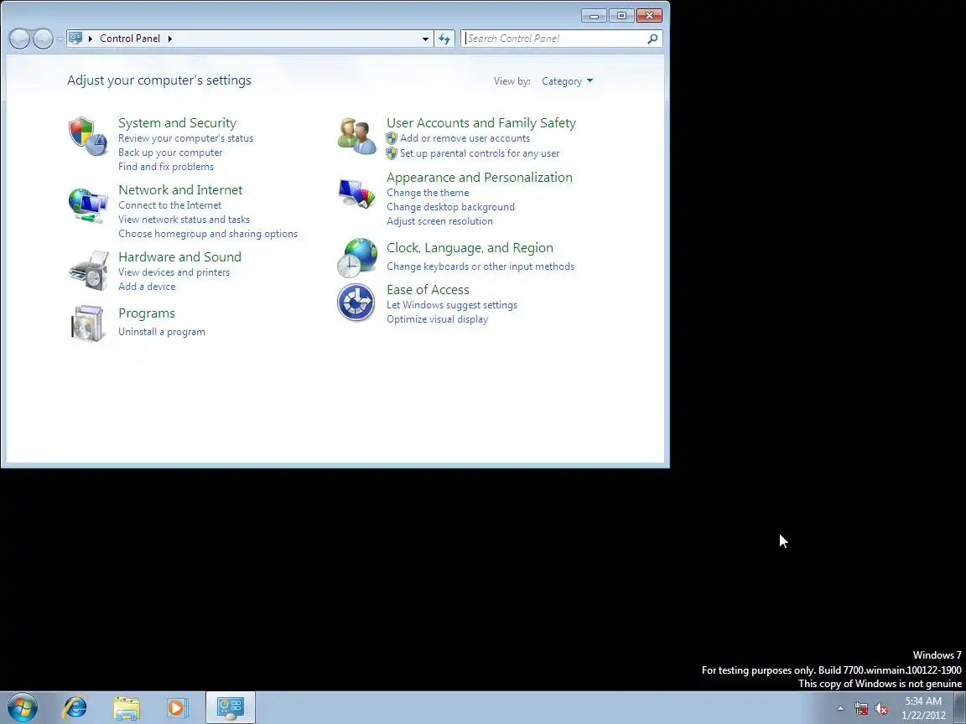The width and height of the screenshot is (966, 724).
Task: Click the Control Panel taskbar button
Action: pyautogui.click(x=231, y=707)
